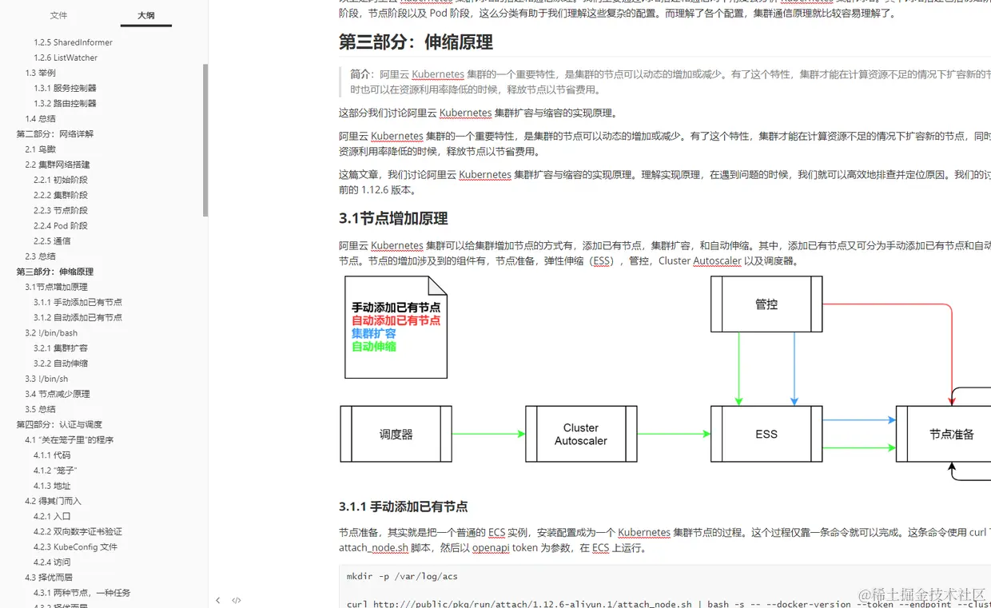Open outline item 4.2.2 双向数字证书验证
The width and height of the screenshot is (991, 608).
coord(78,531)
